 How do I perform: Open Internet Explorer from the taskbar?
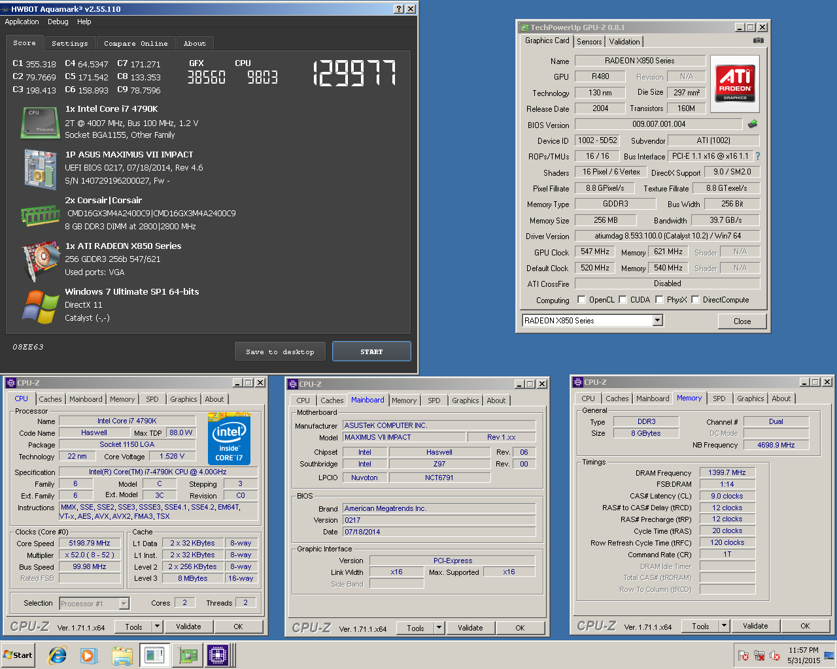click(x=58, y=655)
